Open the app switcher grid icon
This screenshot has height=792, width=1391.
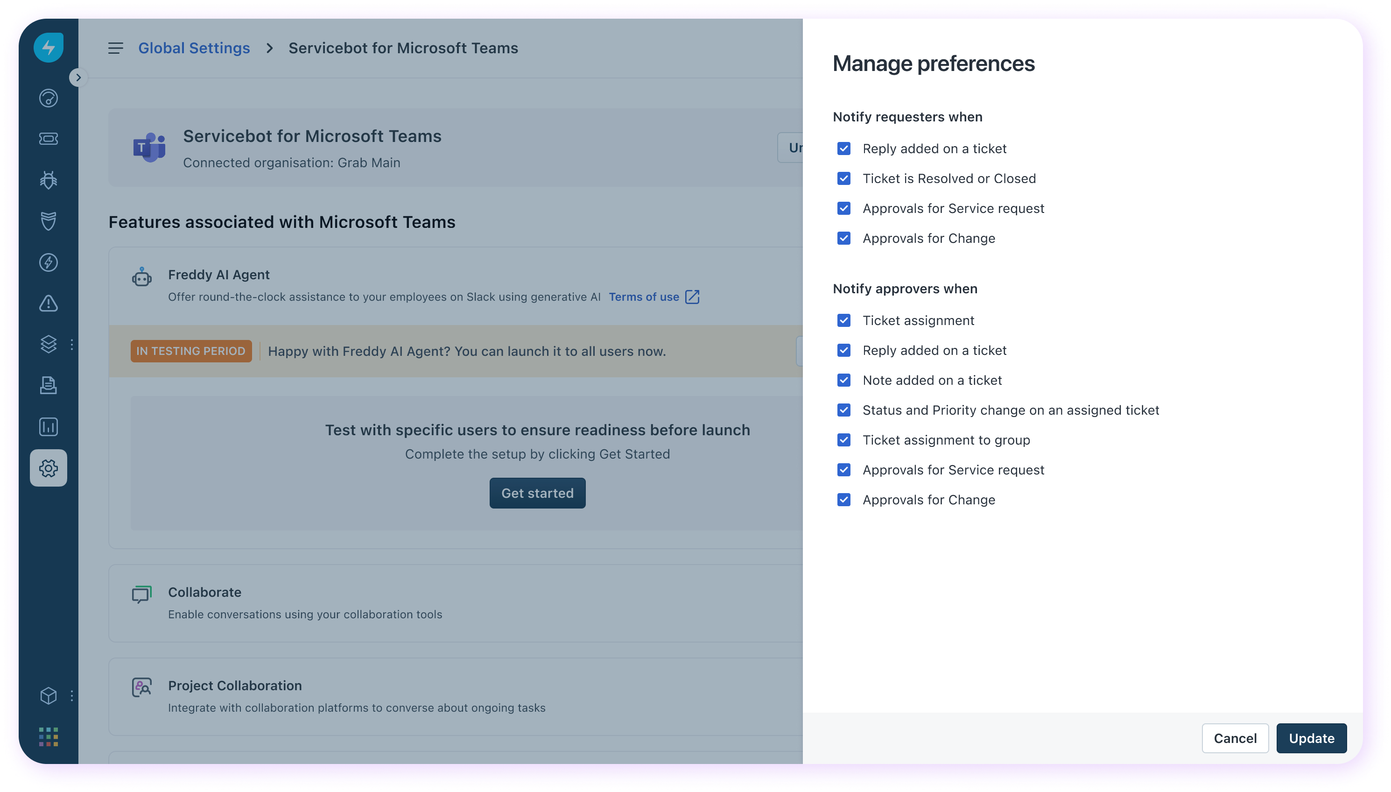pyautogui.click(x=49, y=736)
